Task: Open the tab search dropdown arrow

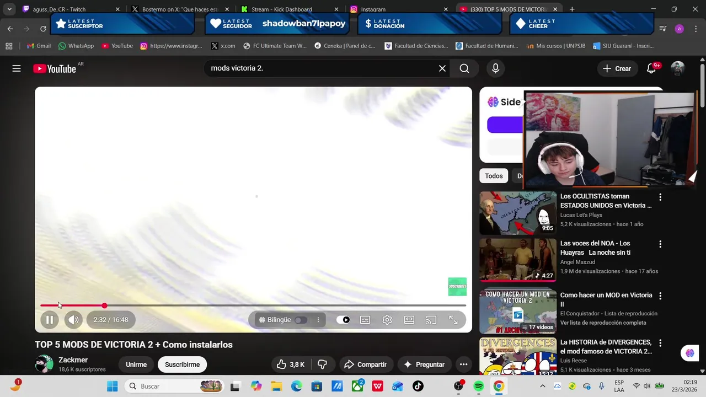Action: pos(9,9)
